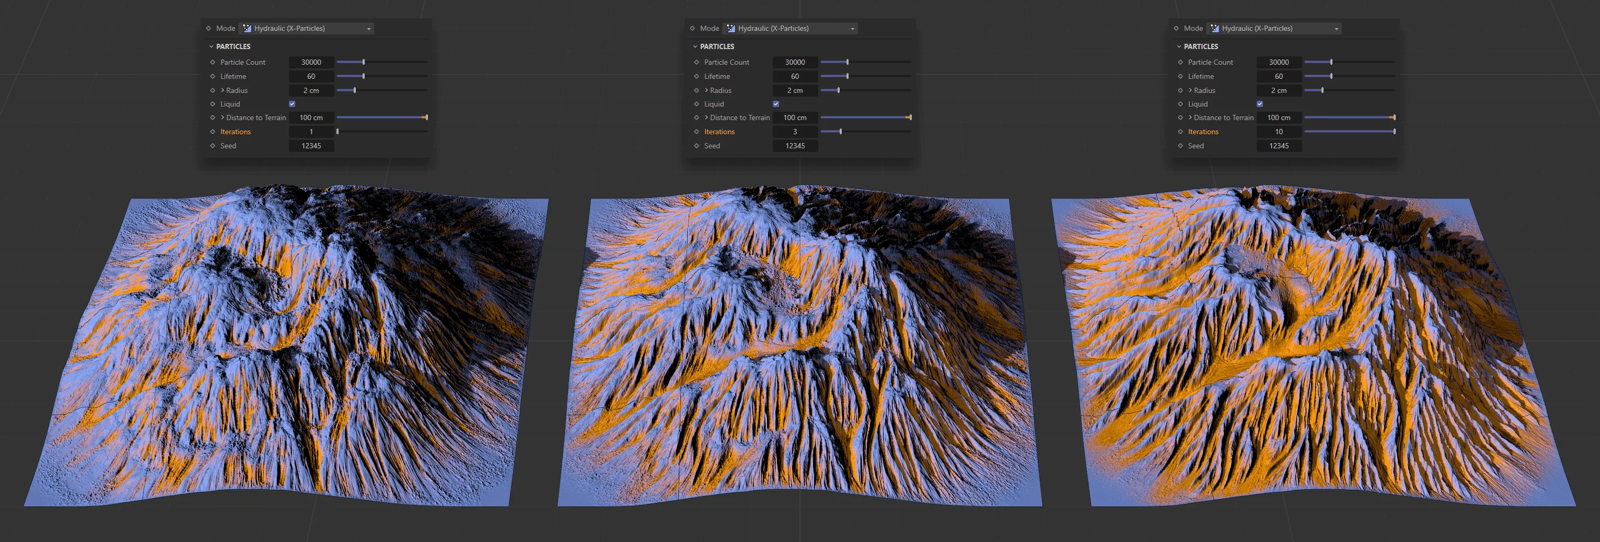Disable Liquid in the middle panel
1600x542 pixels.
[775, 104]
